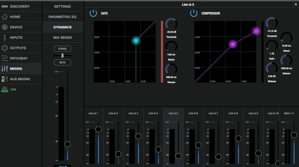Open the PARAMETRIC EQ tab

tap(62, 17)
